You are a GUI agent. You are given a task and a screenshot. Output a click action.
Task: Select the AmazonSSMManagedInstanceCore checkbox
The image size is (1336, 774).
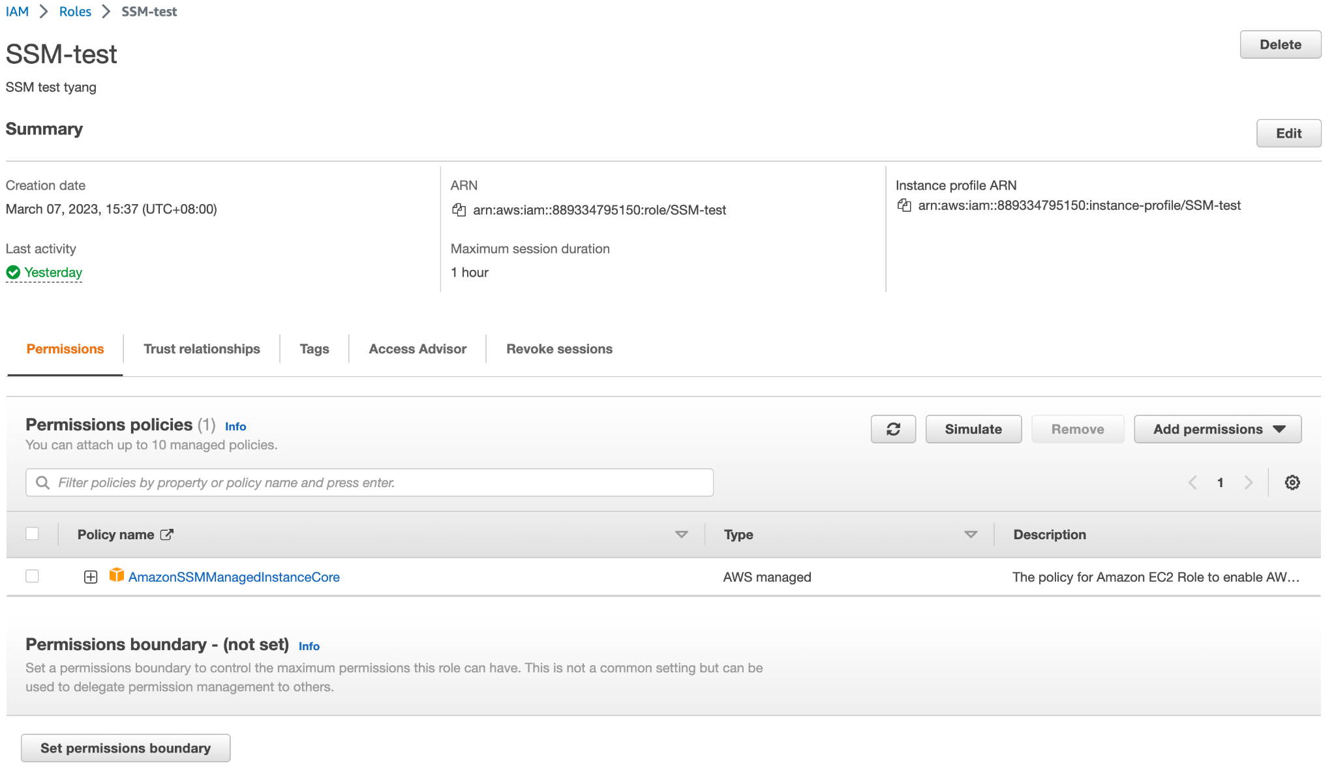[x=32, y=576]
